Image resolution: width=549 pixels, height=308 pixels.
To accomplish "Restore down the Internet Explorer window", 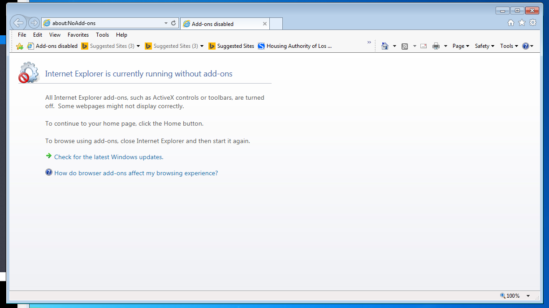I will pyautogui.click(x=517, y=10).
